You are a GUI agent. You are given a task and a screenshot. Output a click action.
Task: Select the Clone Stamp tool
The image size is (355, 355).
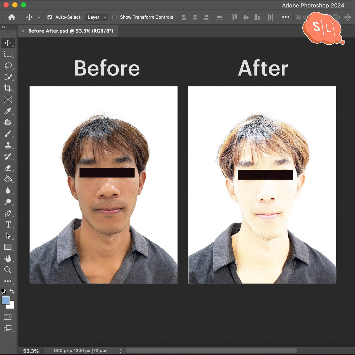pyautogui.click(x=8, y=145)
